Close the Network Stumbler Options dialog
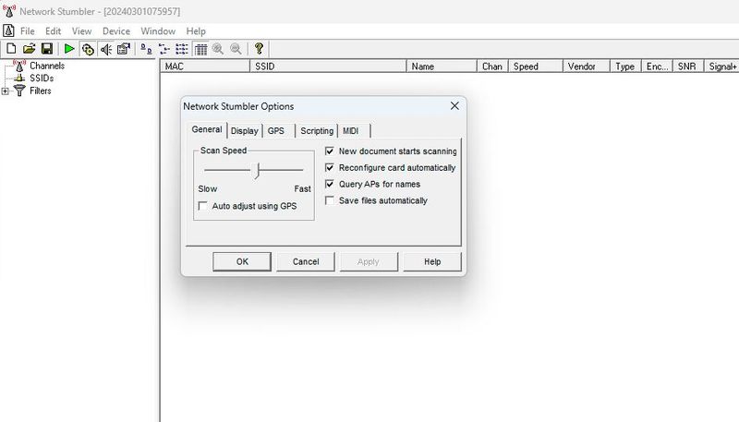Viewport: 739px width, 422px height. [454, 106]
